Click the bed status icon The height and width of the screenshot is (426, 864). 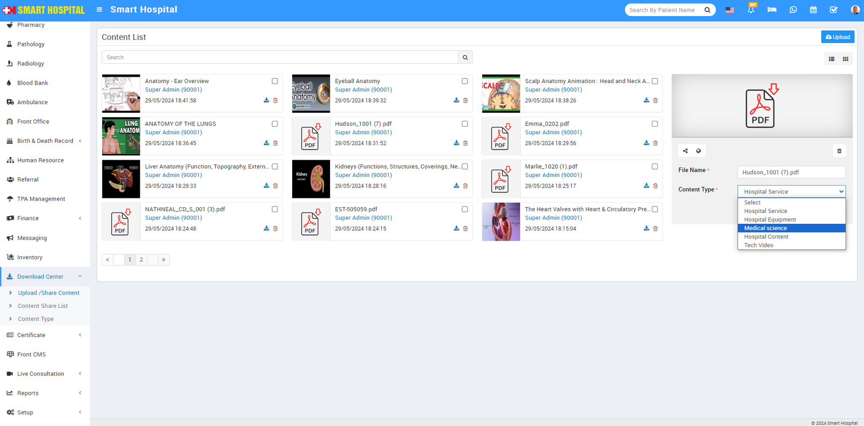coord(772,10)
